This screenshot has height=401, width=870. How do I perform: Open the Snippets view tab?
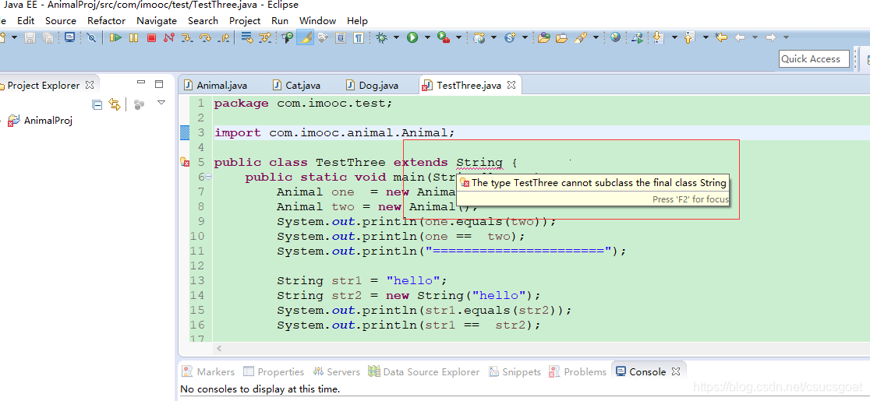(515, 371)
